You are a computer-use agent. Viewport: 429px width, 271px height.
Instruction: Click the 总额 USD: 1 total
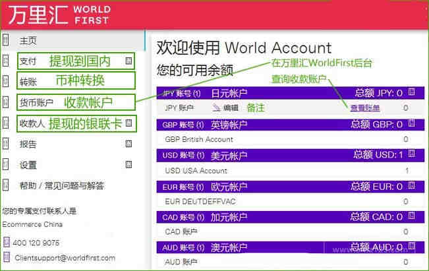(x=378, y=155)
